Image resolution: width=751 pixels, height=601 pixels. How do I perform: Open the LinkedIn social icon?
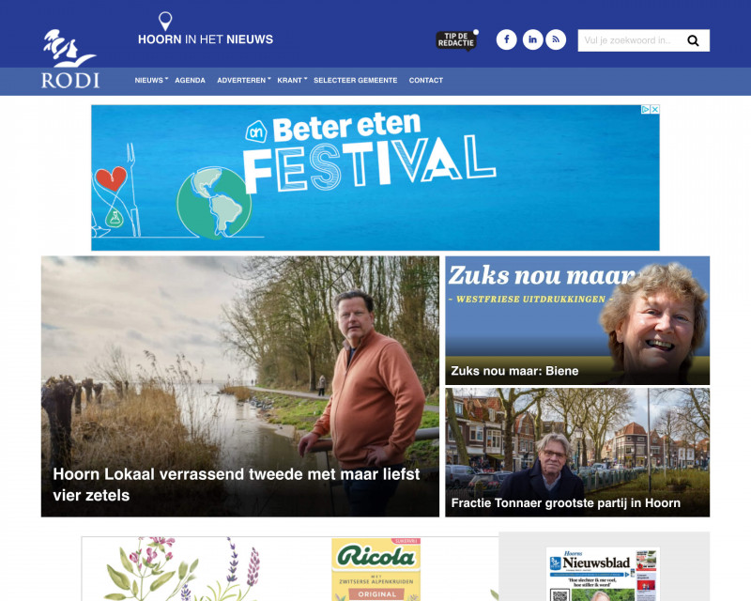(532, 39)
